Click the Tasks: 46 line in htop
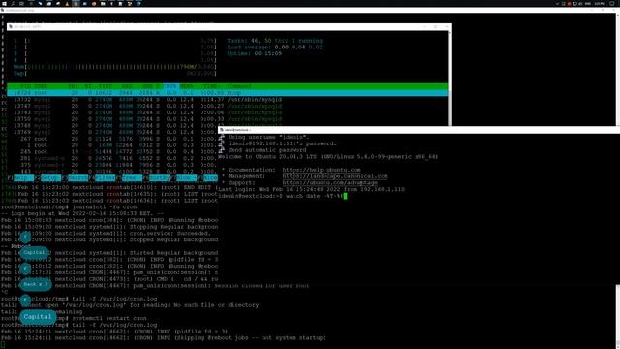This screenshot has width=620, height=349. point(275,41)
